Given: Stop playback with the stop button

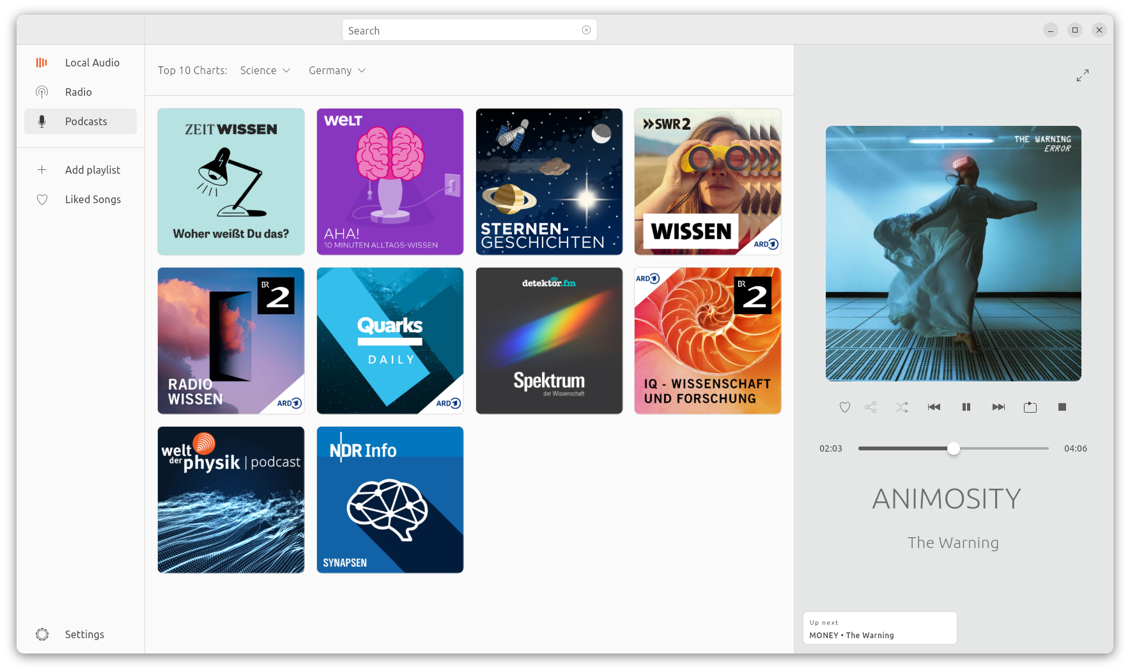Looking at the screenshot, I should point(1062,407).
